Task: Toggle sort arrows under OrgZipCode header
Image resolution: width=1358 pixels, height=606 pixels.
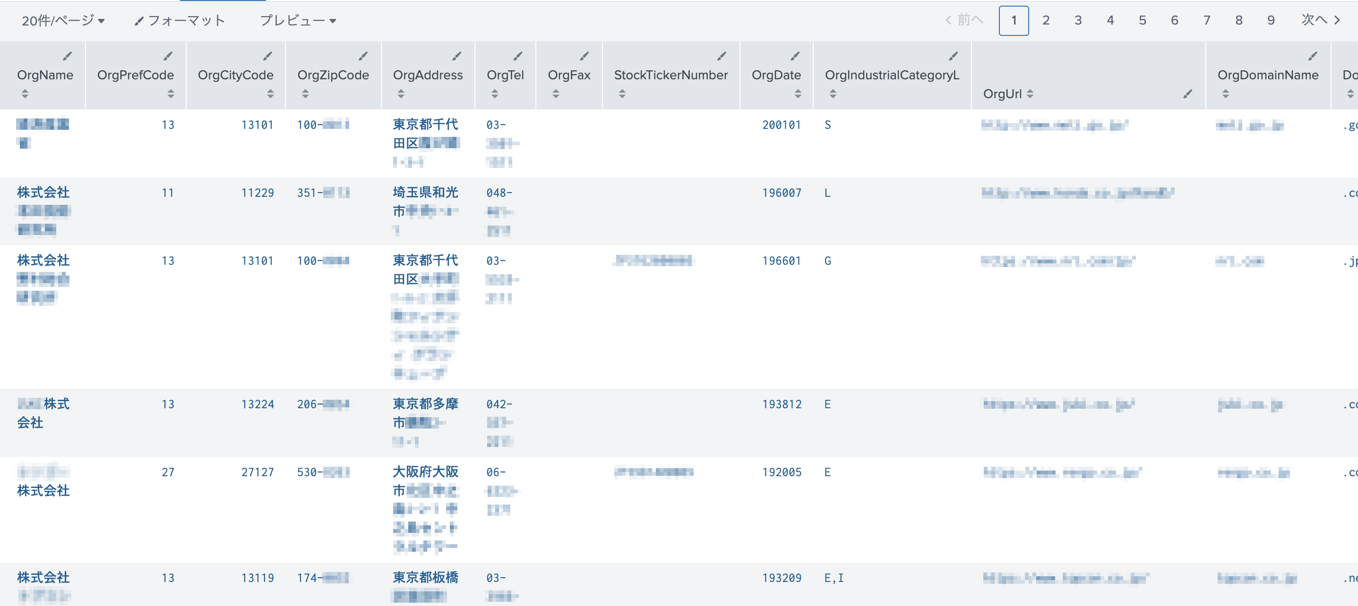Action: pos(305,94)
